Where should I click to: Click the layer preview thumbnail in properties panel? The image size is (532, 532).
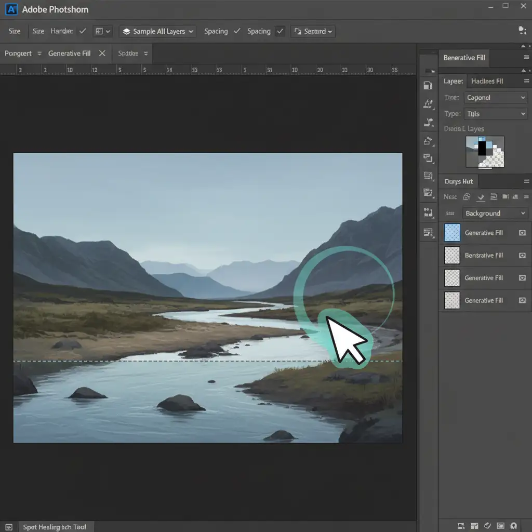[484, 152]
